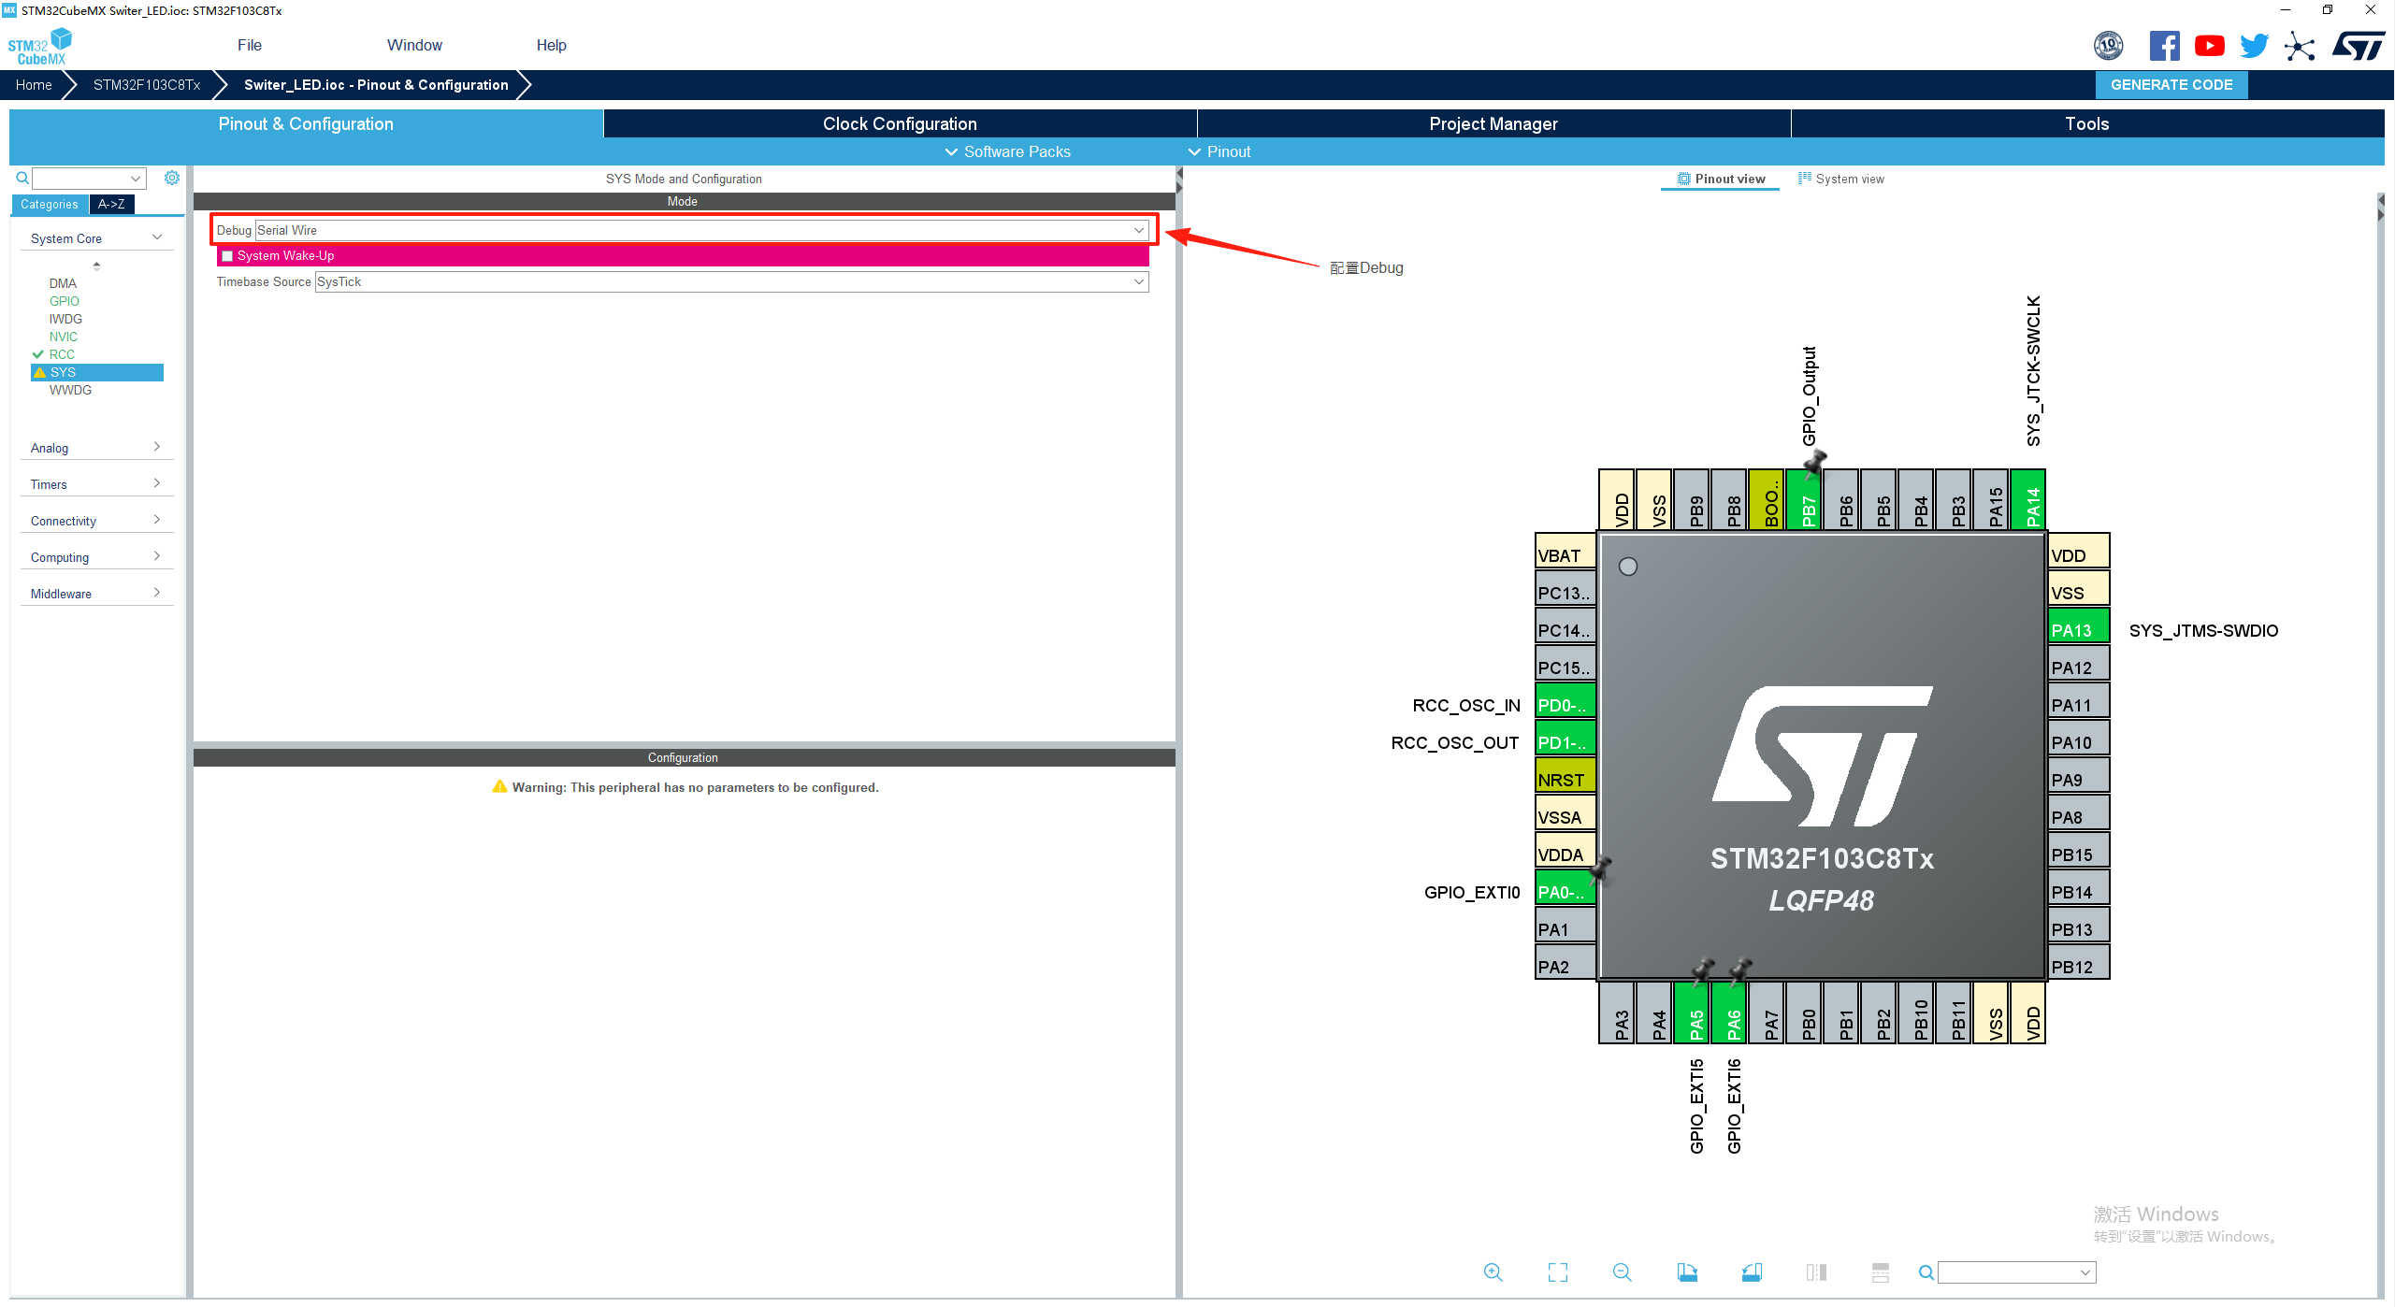Open the ST YouTube channel icon

click(x=2209, y=46)
